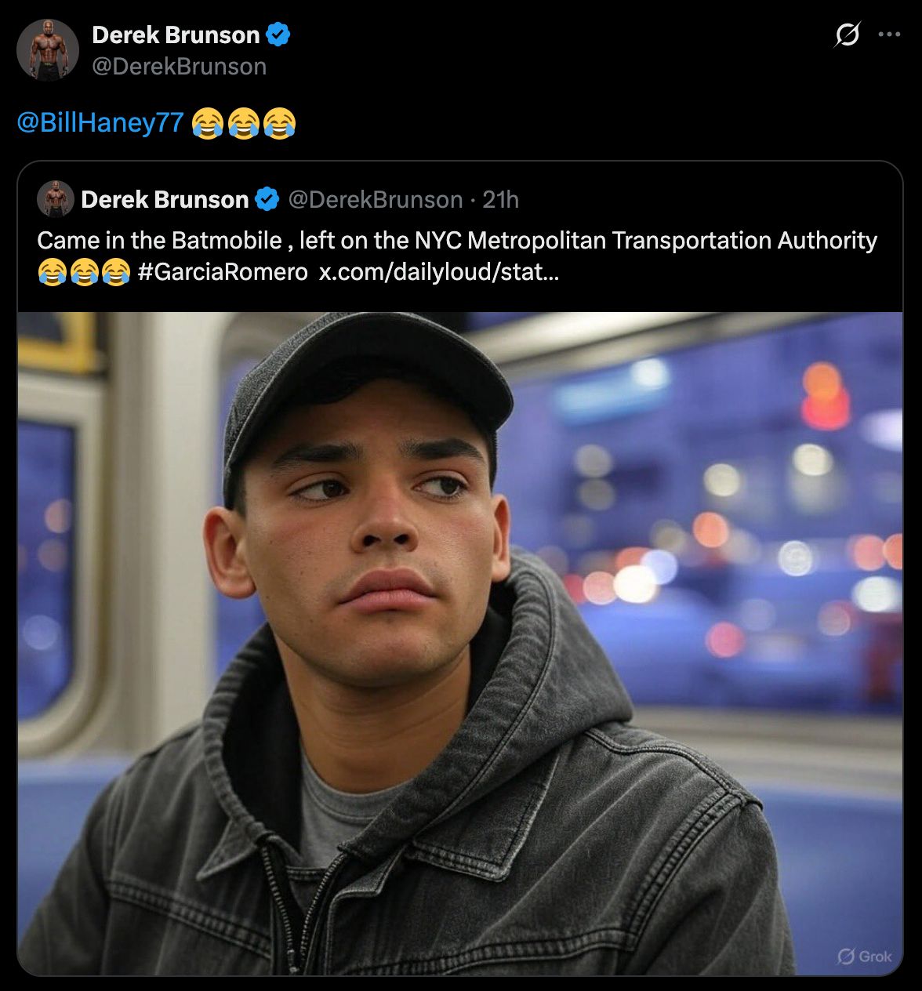Click the Grok watermark on the image
Screen dimensions: 922x991
[x=865, y=957]
